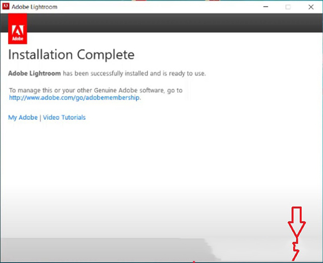This screenshot has height=263, width=323.
Task: Click the red Adobe logo badge
Action: (x=18, y=29)
